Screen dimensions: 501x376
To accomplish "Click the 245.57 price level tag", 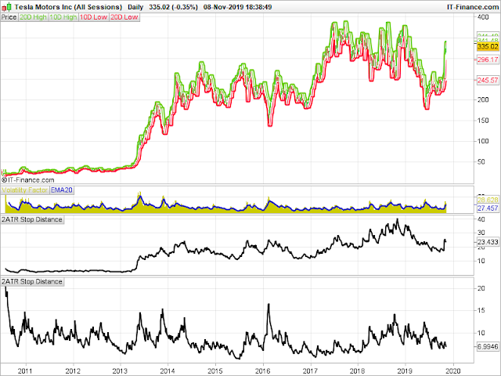I will click(488, 80).
